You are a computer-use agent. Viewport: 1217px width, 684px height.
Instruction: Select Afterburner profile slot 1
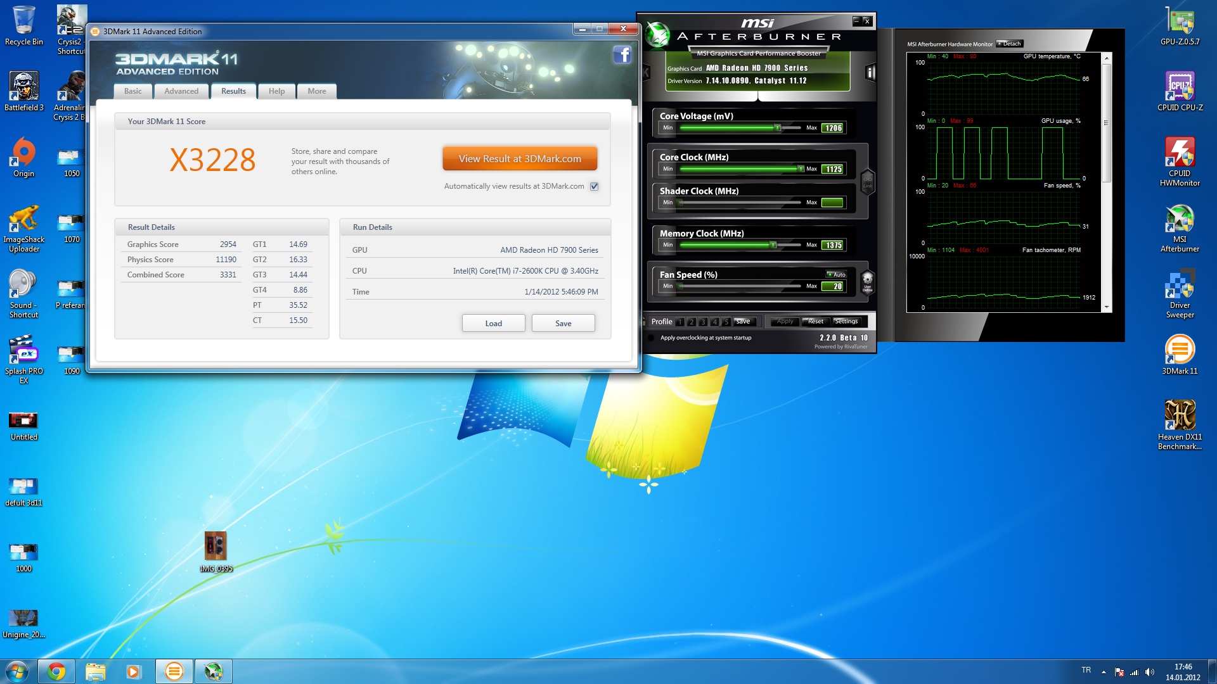pyautogui.click(x=680, y=322)
